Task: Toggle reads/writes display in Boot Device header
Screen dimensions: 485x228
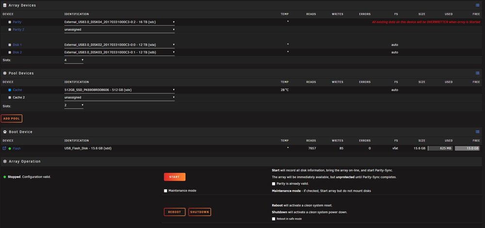Action: tap(478, 132)
